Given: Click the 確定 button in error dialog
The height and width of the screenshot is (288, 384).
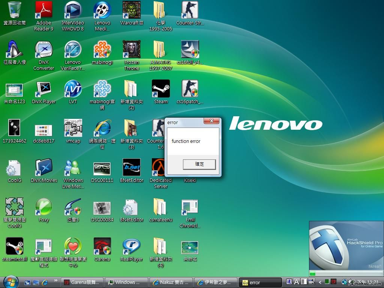Looking at the screenshot, I should tap(199, 164).
